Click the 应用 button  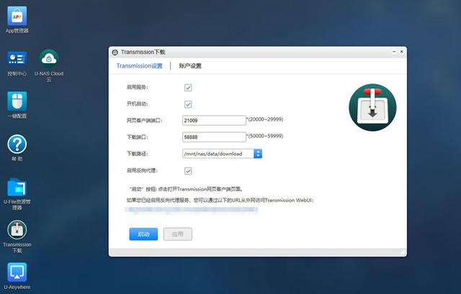178,234
